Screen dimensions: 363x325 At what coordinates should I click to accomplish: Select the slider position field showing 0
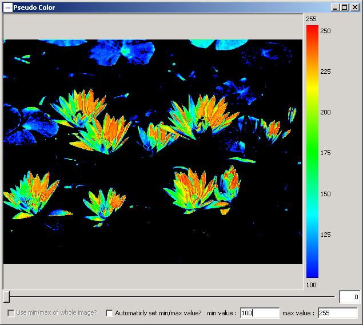(349, 297)
